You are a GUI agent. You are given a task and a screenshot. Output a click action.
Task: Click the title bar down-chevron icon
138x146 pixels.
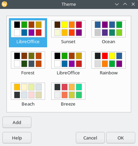[117, 4]
